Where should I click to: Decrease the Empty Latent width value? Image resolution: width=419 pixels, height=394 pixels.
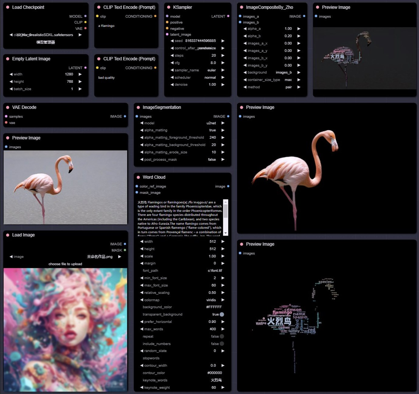[11, 74]
